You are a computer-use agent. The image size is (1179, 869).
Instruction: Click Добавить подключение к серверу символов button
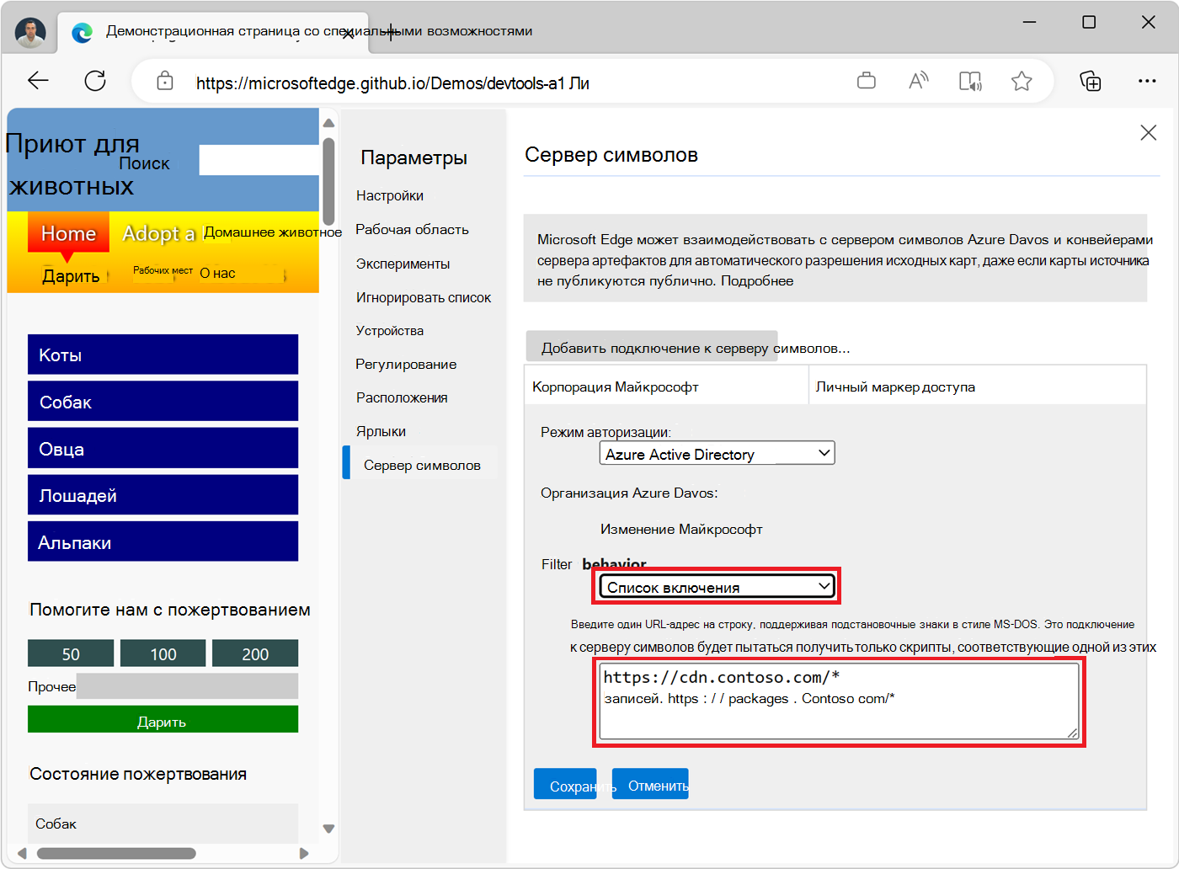(652, 347)
